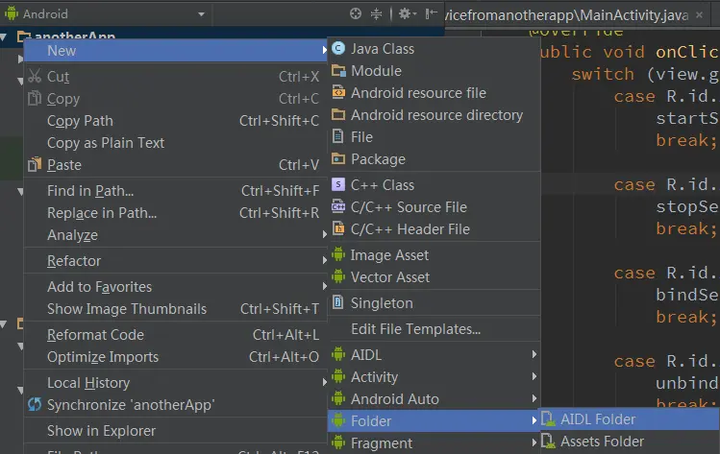720x454 pixels.
Task: Click Synchronize 'anotherApp' entry
Action: 131,404
